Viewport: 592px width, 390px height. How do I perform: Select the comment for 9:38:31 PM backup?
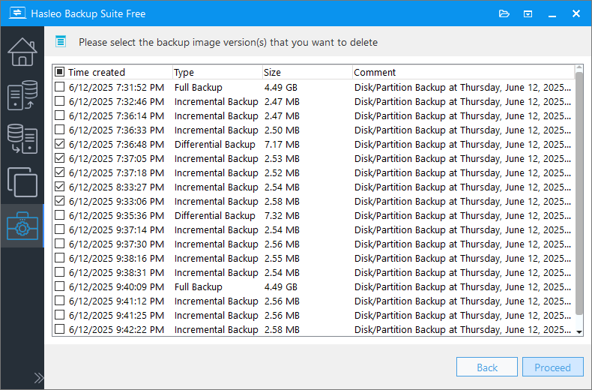coord(462,272)
